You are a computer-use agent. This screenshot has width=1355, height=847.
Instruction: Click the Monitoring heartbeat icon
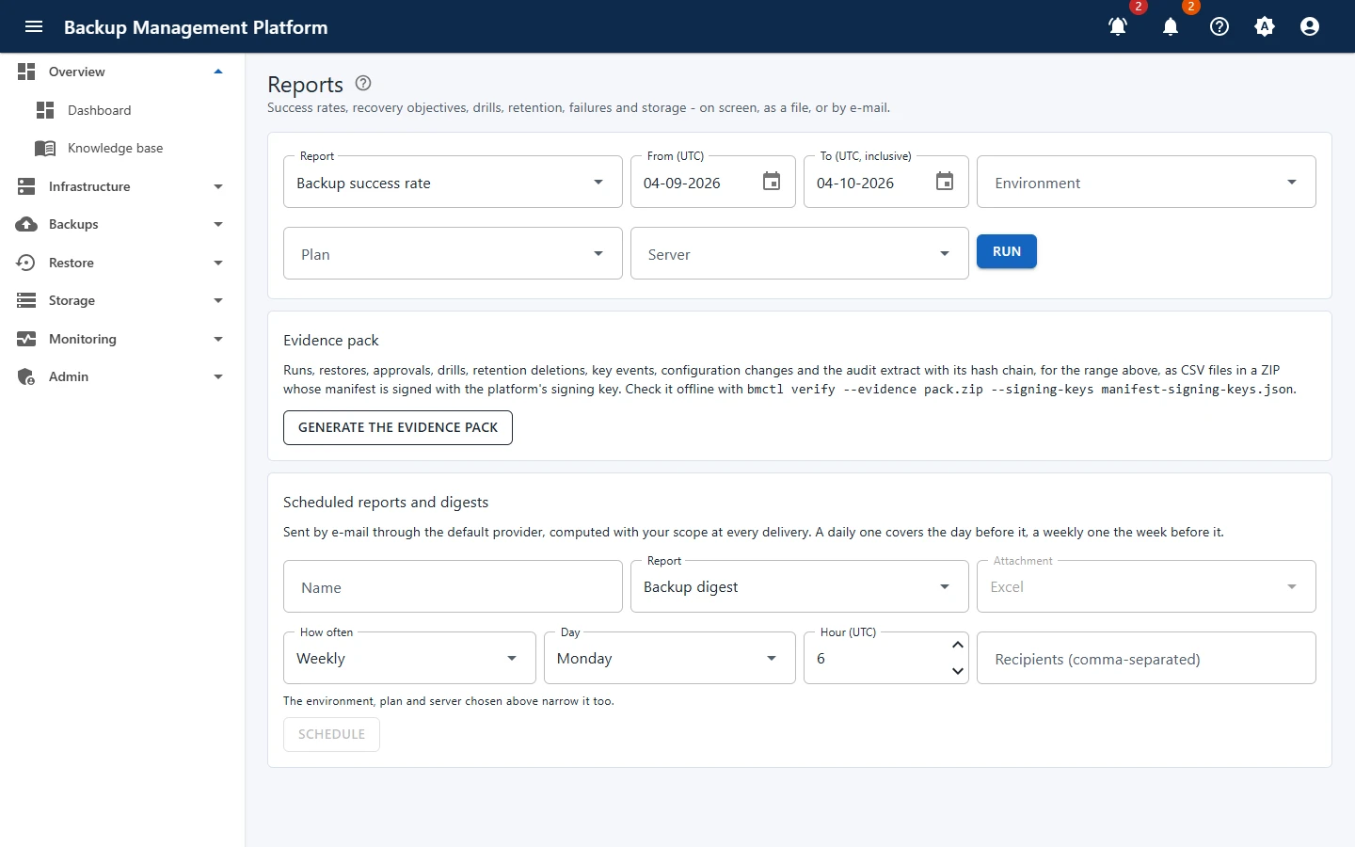click(x=26, y=339)
